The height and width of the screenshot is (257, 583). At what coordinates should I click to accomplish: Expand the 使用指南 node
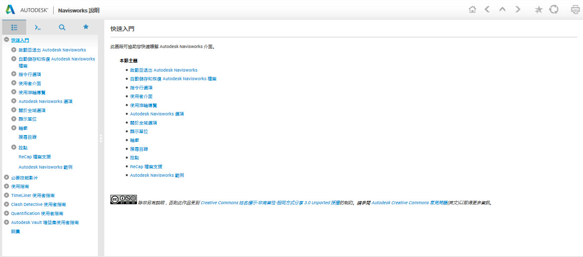[6, 186]
